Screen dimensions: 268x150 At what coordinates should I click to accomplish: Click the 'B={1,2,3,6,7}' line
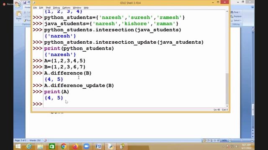[x=65, y=67]
